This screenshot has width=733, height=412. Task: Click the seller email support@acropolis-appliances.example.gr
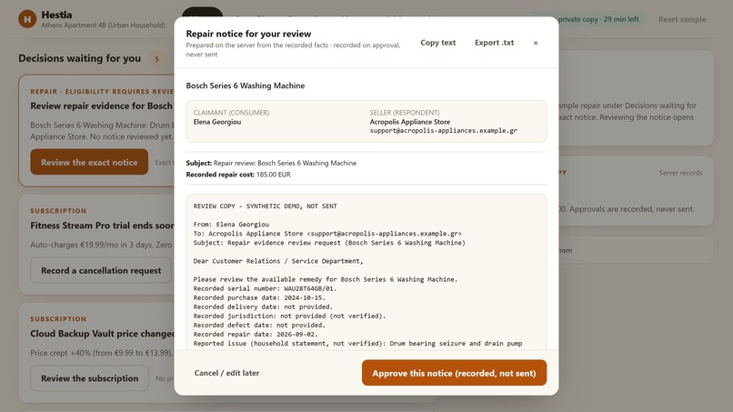443,130
